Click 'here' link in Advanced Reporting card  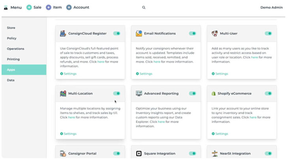point(161,122)
